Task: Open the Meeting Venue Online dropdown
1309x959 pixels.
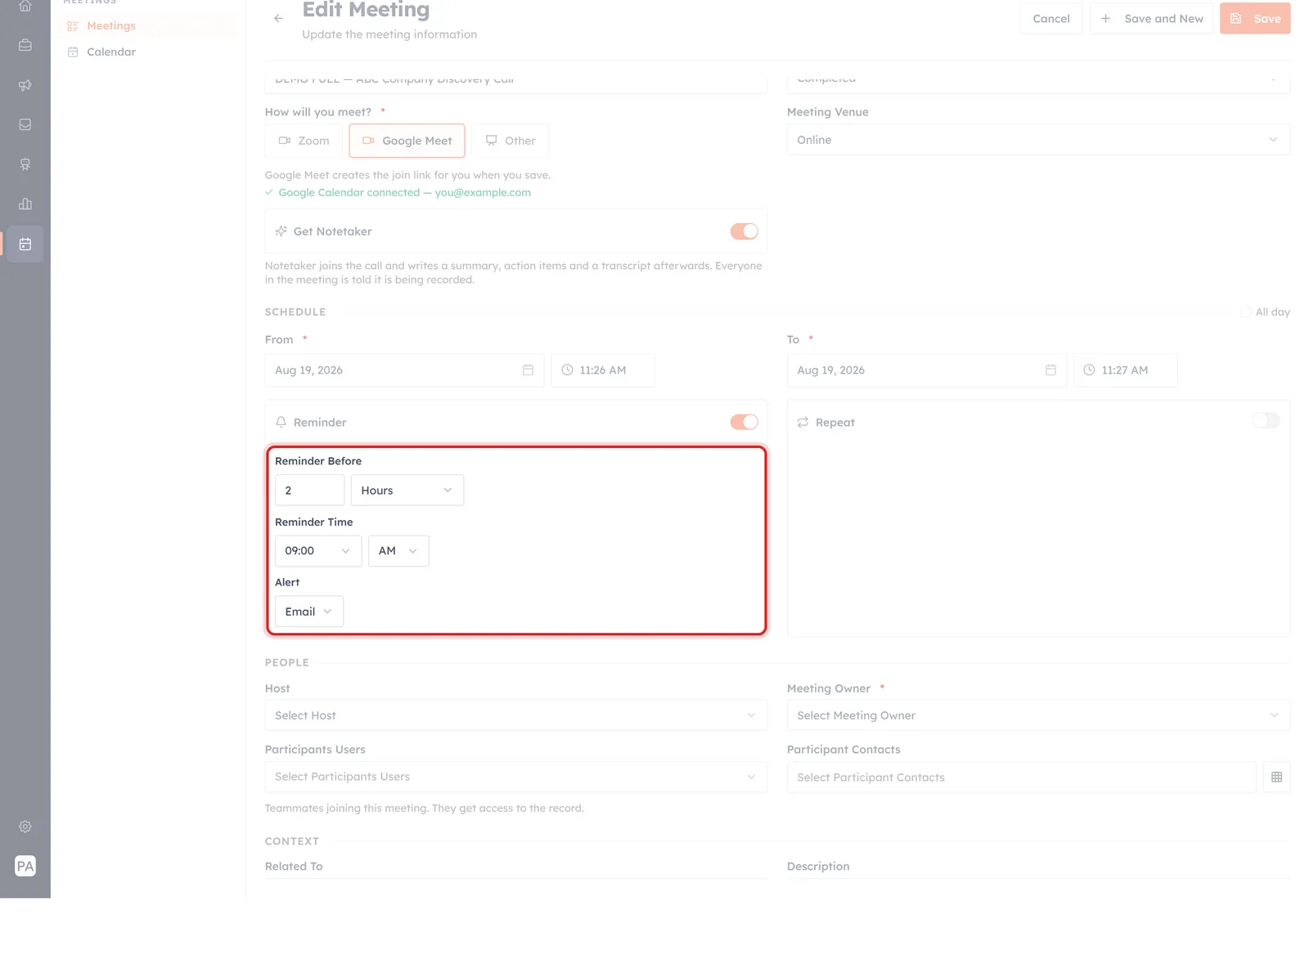Action: coord(1038,140)
